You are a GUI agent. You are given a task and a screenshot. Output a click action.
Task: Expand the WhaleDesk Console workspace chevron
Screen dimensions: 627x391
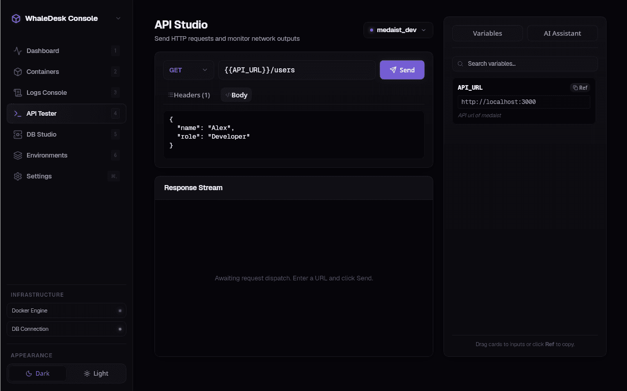coord(118,18)
